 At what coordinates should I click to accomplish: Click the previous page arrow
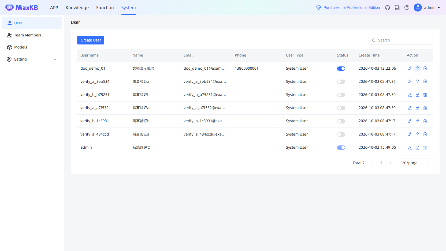point(373,163)
